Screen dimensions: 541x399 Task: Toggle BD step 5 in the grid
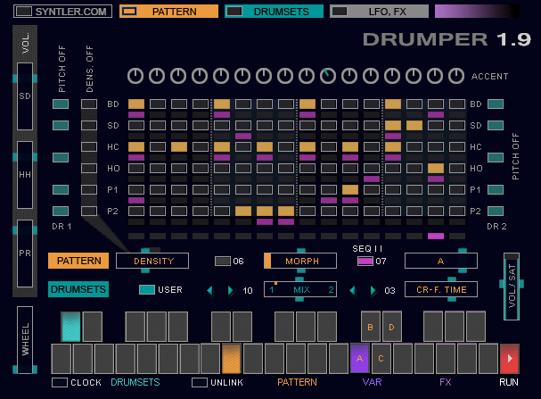pos(222,104)
